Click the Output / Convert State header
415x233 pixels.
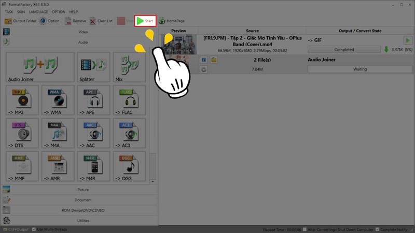coord(360,31)
